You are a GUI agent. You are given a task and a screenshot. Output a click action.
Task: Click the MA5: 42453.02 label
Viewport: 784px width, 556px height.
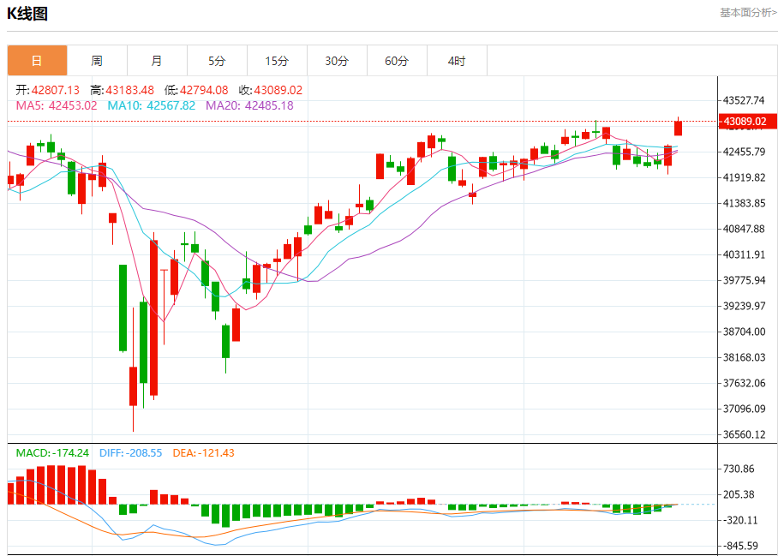[x=57, y=105]
